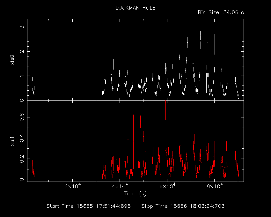This screenshot has width=271, height=217.
Task: Select the Bin Size 34.06 s label
Action: coord(221,12)
